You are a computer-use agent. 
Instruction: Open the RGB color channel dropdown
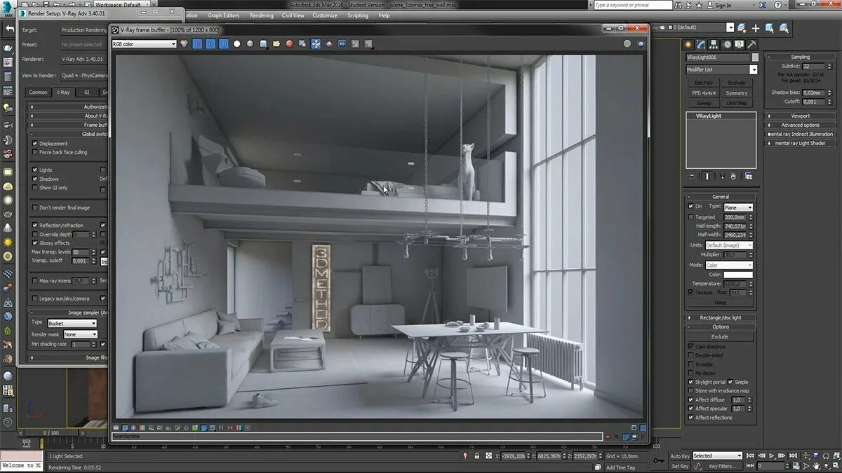point(144,43)
